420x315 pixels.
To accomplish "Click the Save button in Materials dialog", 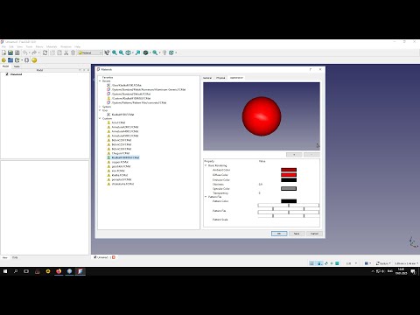I will coord(297,234).
